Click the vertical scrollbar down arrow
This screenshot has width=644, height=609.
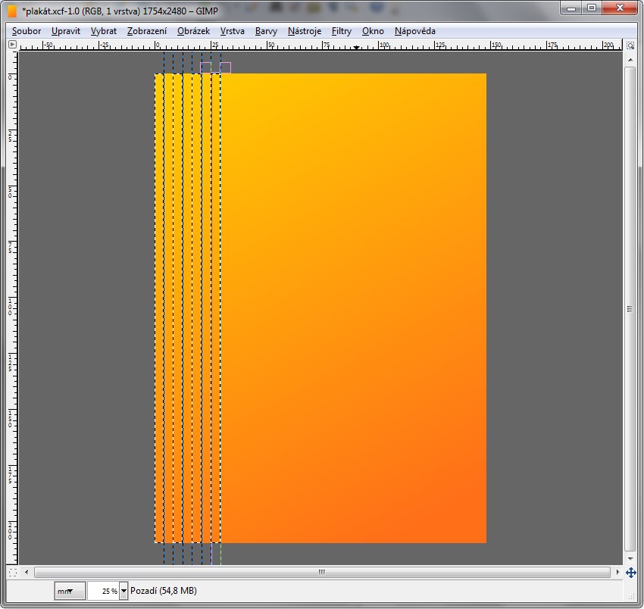coord(630,558)
